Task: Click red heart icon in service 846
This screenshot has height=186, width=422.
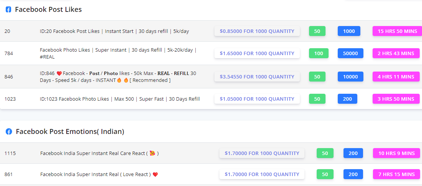Action: [x=59, y=73]
